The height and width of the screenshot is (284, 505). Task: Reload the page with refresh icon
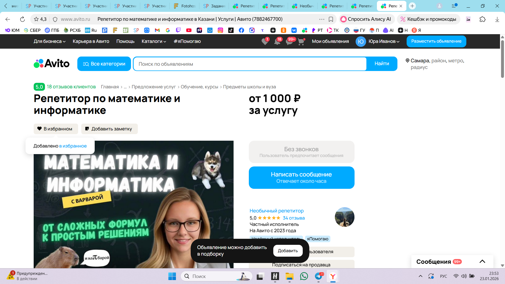pyautogui.click(x=22, y=19)
